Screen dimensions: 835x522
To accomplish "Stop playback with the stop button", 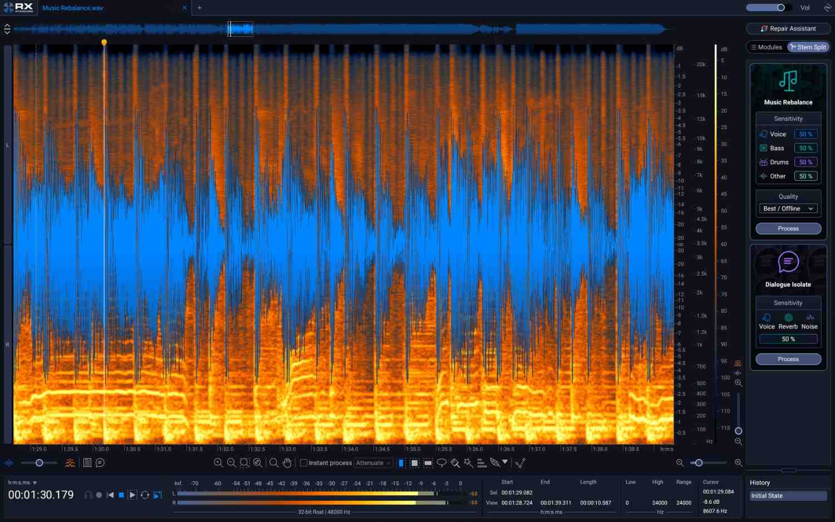I will point(121,495).
